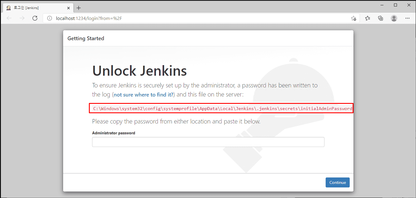Open the Favorites list icon
Image resolution: width=416 pixels, height=198 pixels.
[x=368, y=18]
